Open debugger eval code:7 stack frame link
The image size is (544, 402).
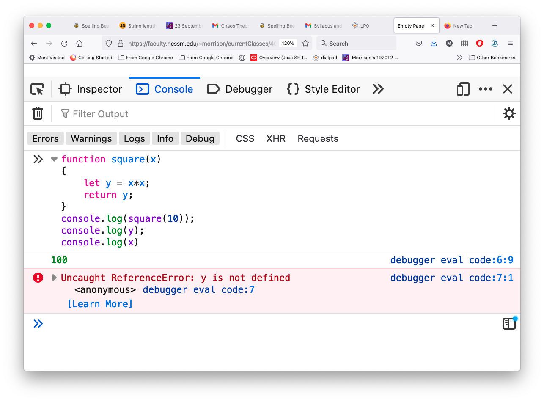pyautogui.click(x=199, y=290)
